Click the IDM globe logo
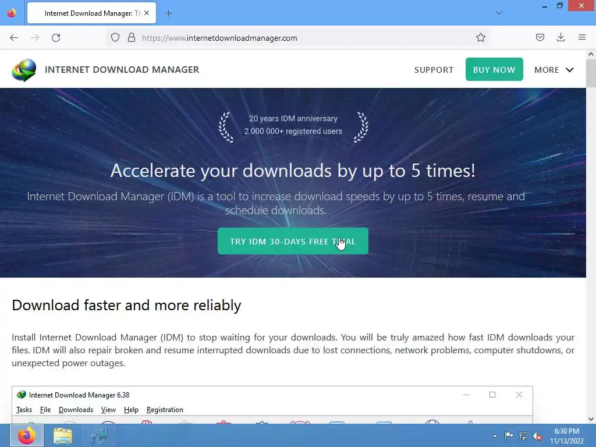Screen dimensions: 596x447 (x=24, y=70)
